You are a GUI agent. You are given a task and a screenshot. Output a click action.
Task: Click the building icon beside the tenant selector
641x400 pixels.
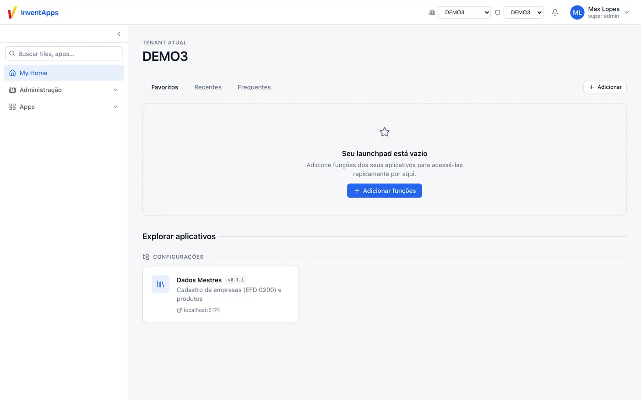(432, 12)
